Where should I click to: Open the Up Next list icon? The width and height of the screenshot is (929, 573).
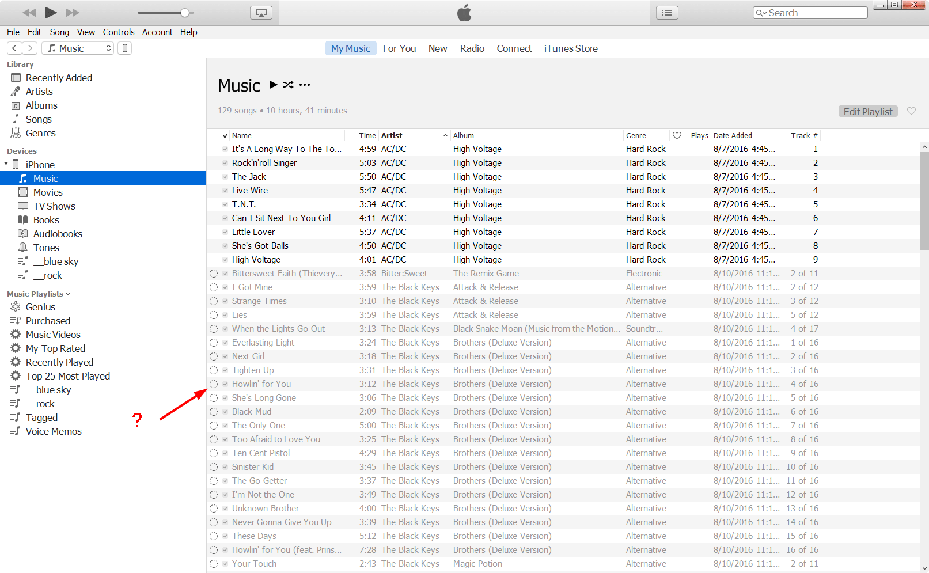667,13
